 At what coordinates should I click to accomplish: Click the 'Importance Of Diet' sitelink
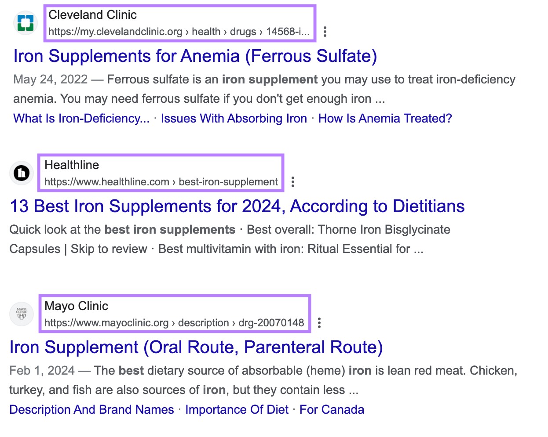click(x=237, y=409)
